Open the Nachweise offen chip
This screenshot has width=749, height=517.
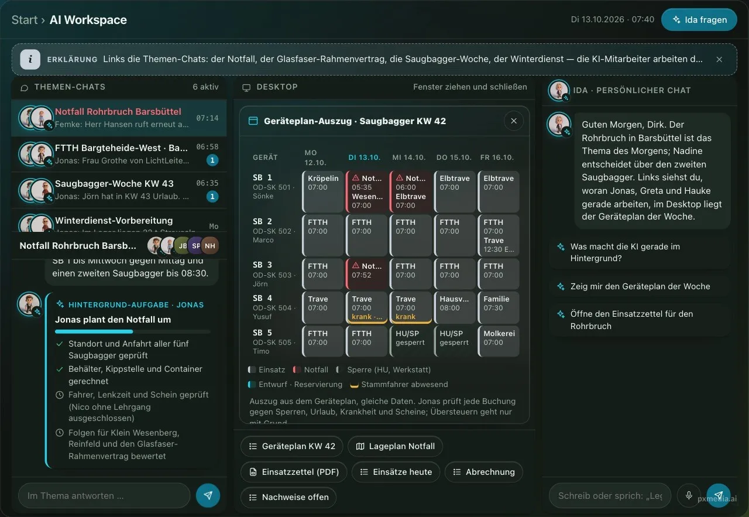click(x=288, y=497)
